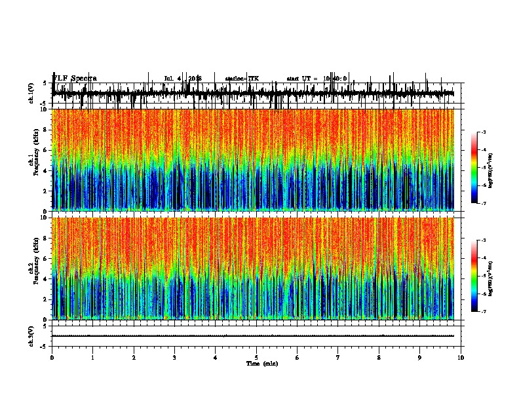Click the "-7" label on ch.1 color bar
The height and width of the screenshot is (401, 519).
coord(484,203)
